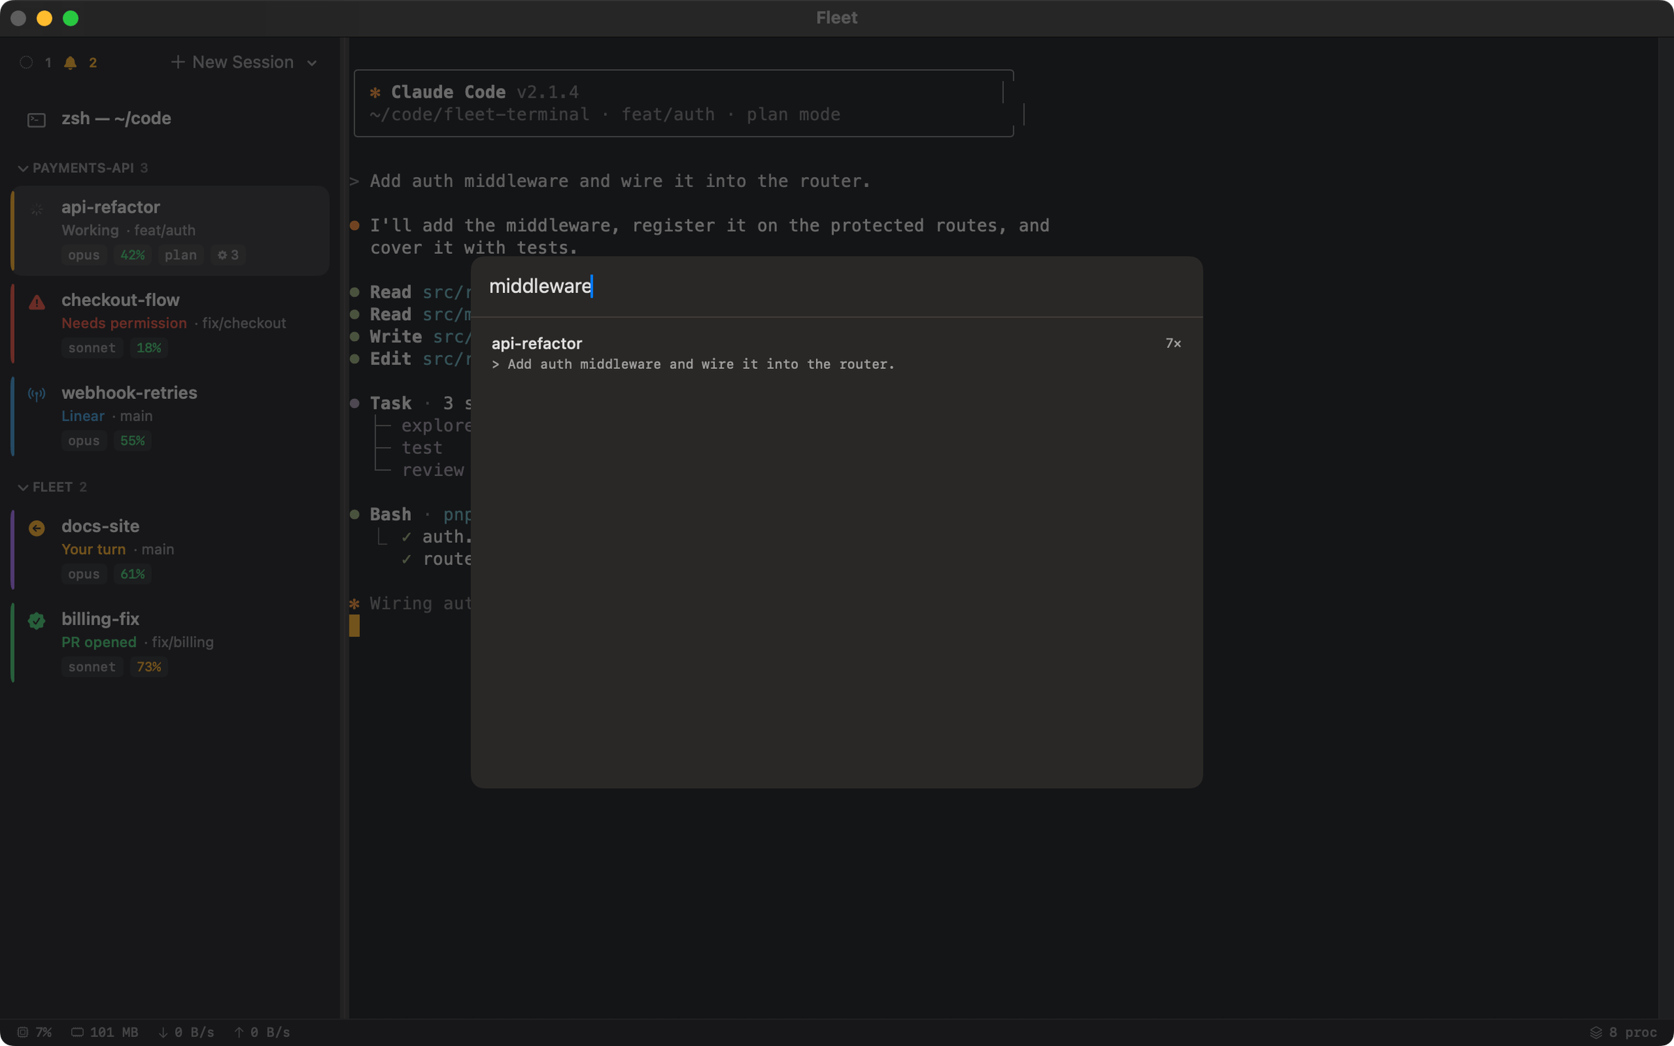Screen dimensions: 1674x1046
Task: Click the 55% badge on webhook-retries
Action: coord(133,441)
